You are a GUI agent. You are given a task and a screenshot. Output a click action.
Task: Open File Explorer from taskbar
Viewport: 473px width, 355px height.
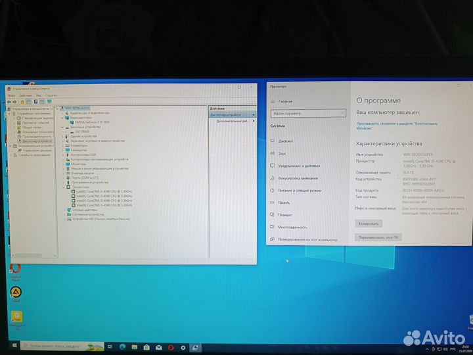click(134, 348)
